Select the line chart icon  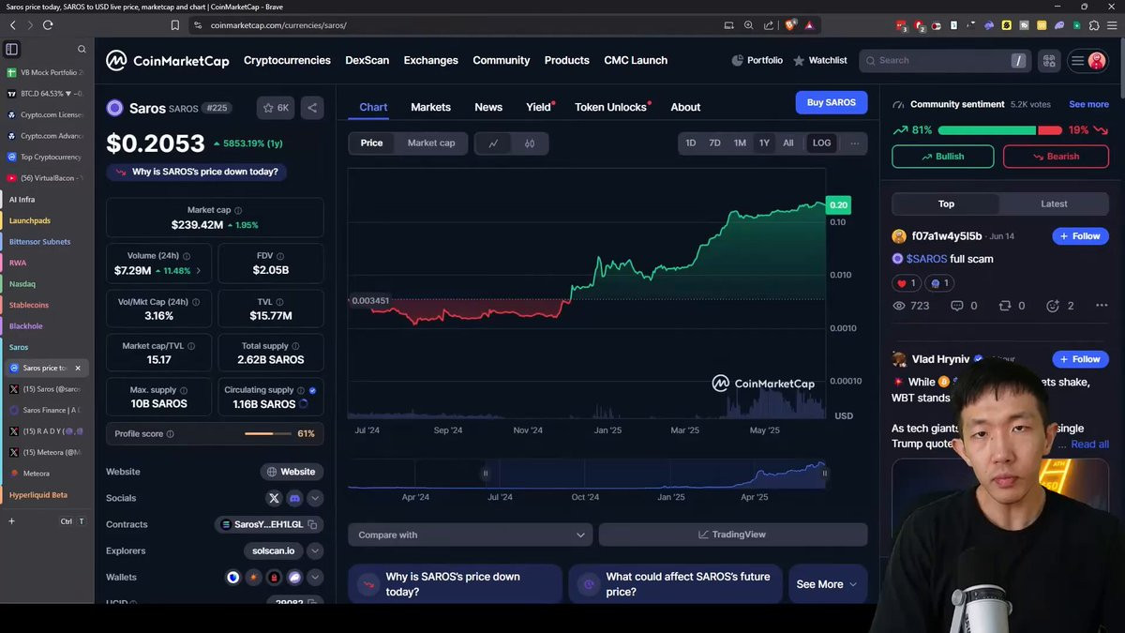(x=493, y=143)
